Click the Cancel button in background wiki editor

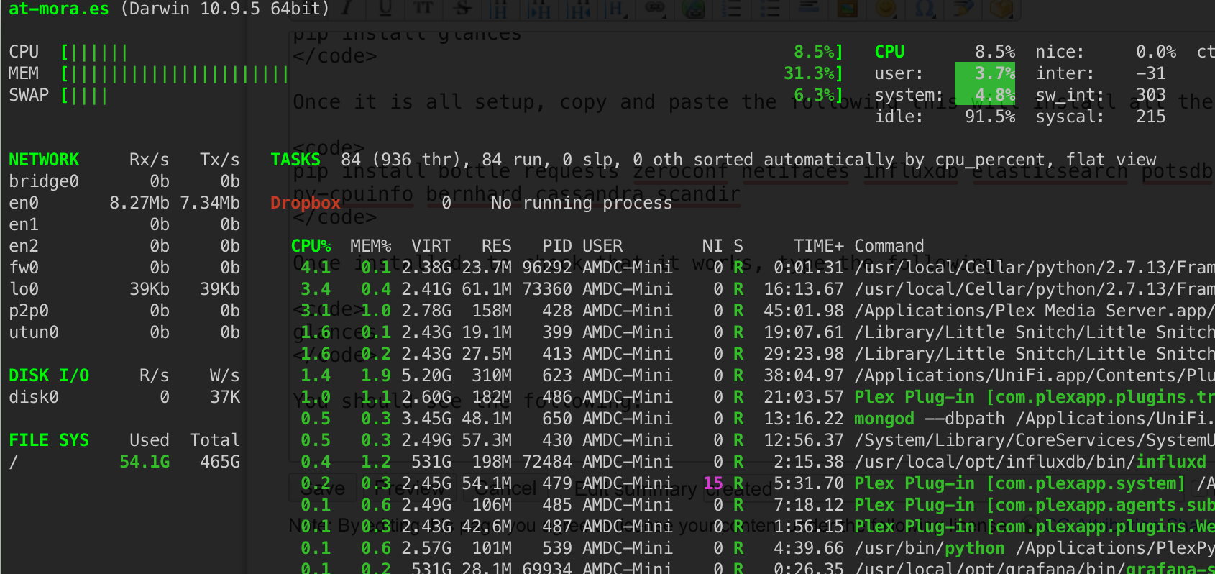506,488
